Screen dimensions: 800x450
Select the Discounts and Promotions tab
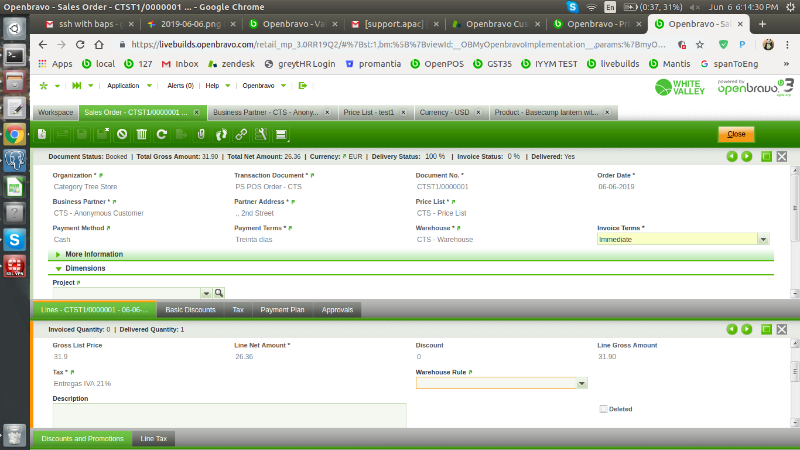[83, 439]
